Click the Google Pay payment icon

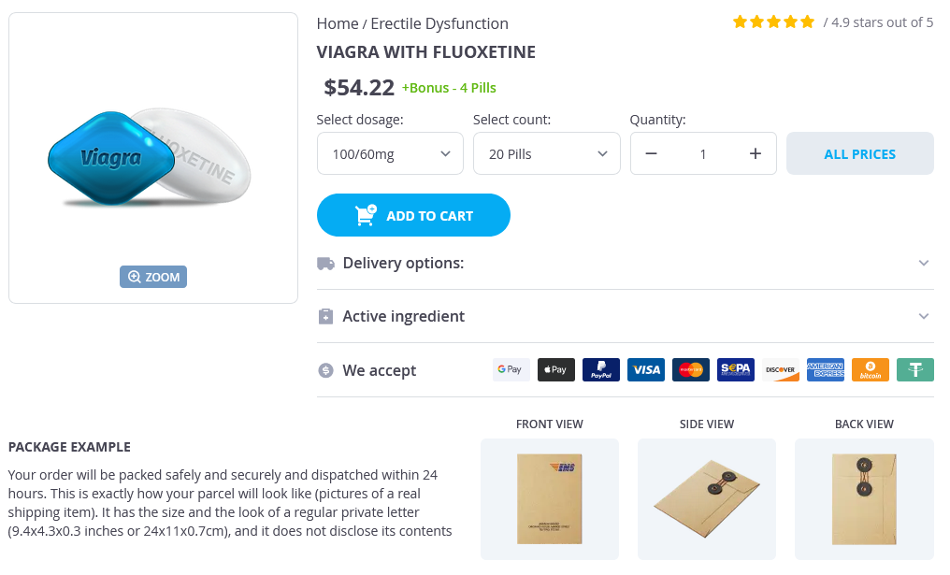pos(511,370)
